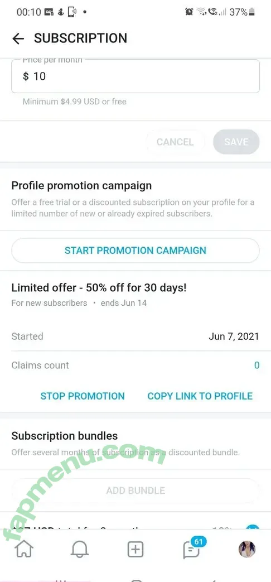This screenshot has height=582, width=271.
Task: Tap the SAVE button
Action: pos(236,142)
